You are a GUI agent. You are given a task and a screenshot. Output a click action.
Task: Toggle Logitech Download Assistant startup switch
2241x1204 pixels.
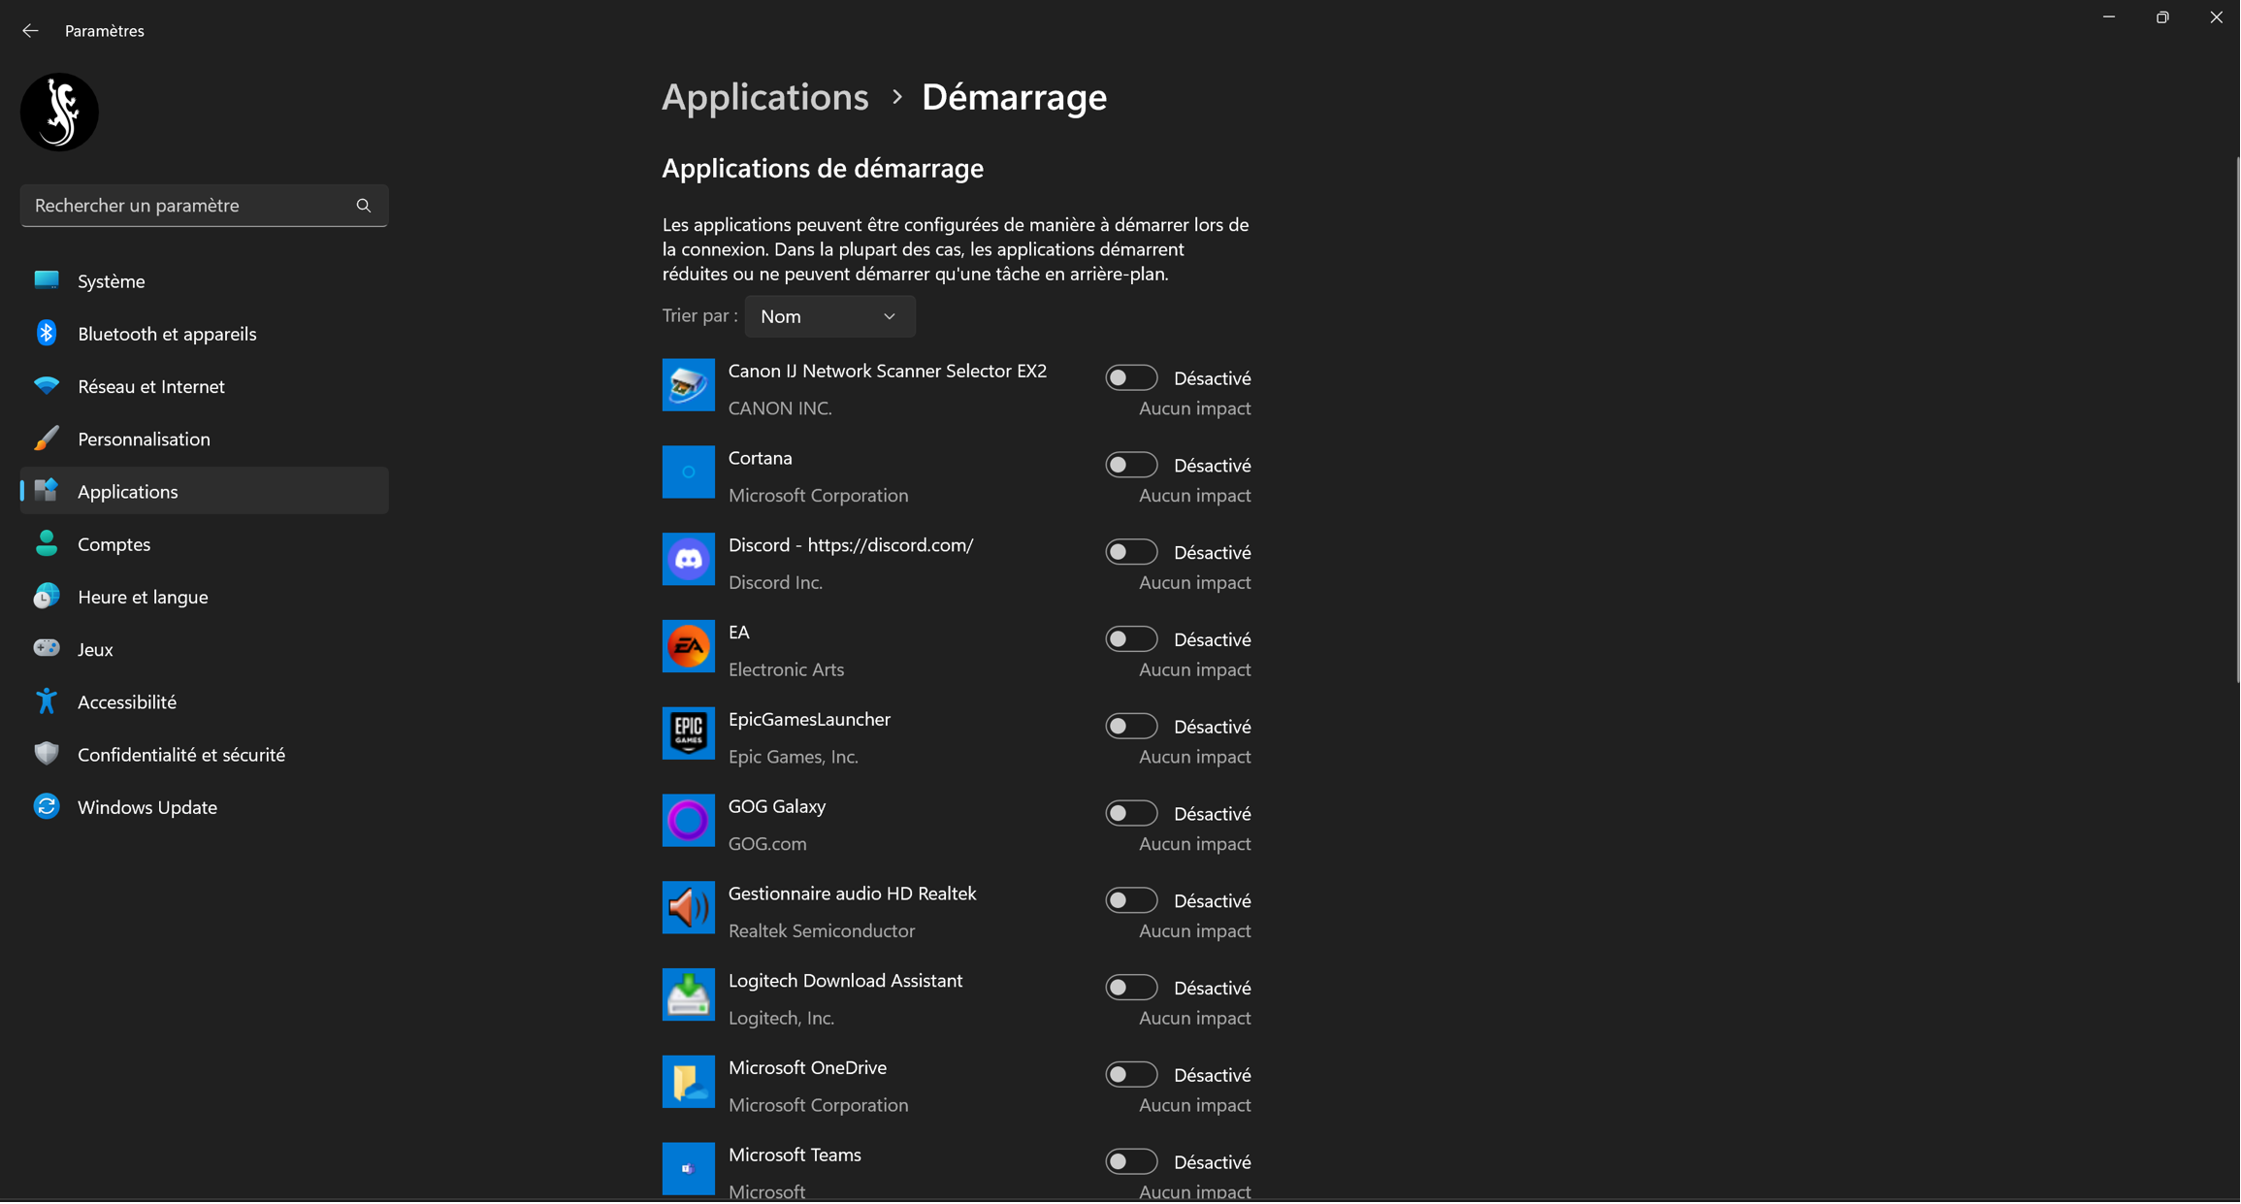tap(1131, 988)
